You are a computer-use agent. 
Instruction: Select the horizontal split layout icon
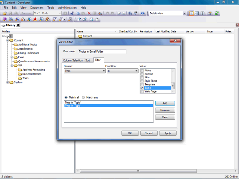pyautogui.click(x=197, y=13)
